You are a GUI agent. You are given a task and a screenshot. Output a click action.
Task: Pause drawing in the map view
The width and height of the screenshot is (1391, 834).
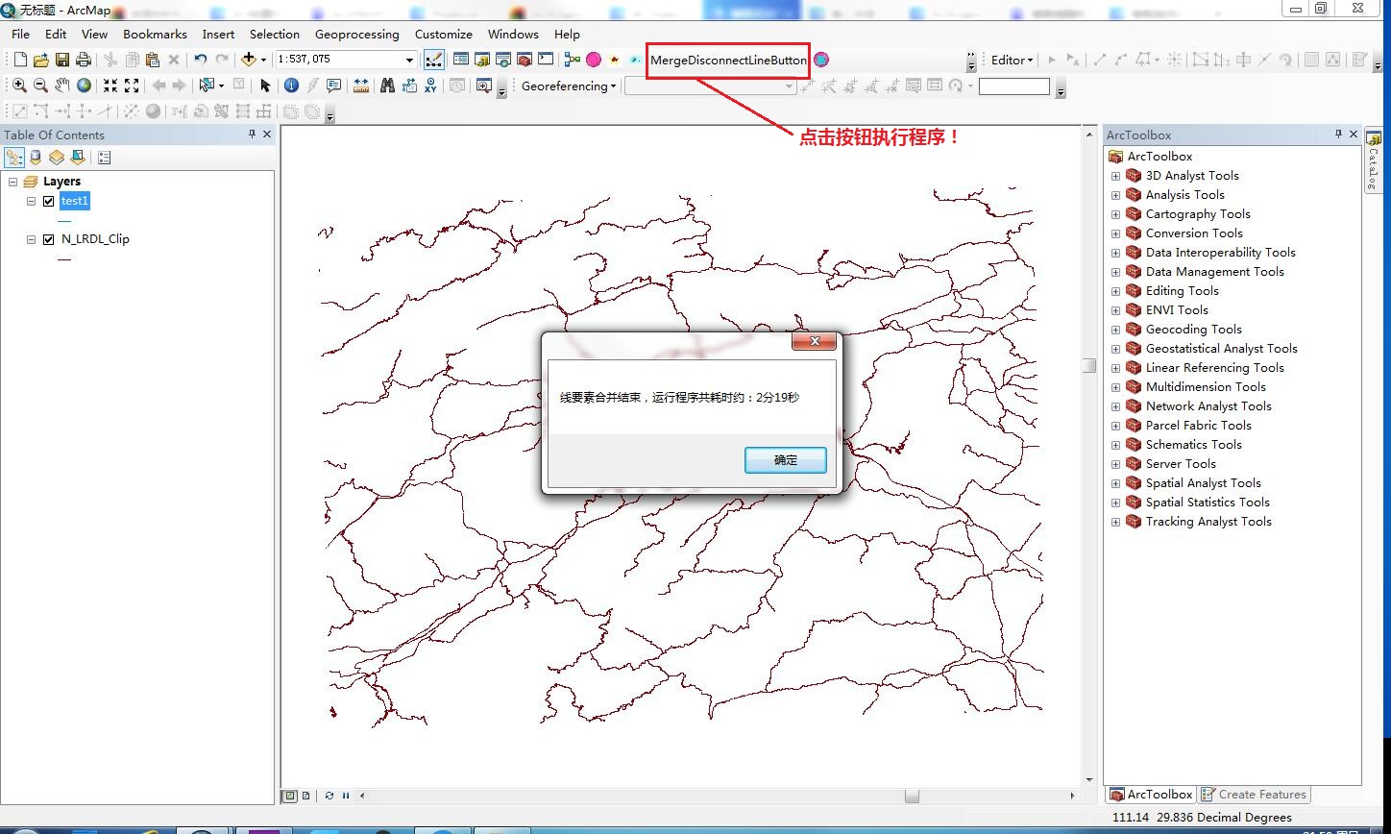[x=346, y=796]
